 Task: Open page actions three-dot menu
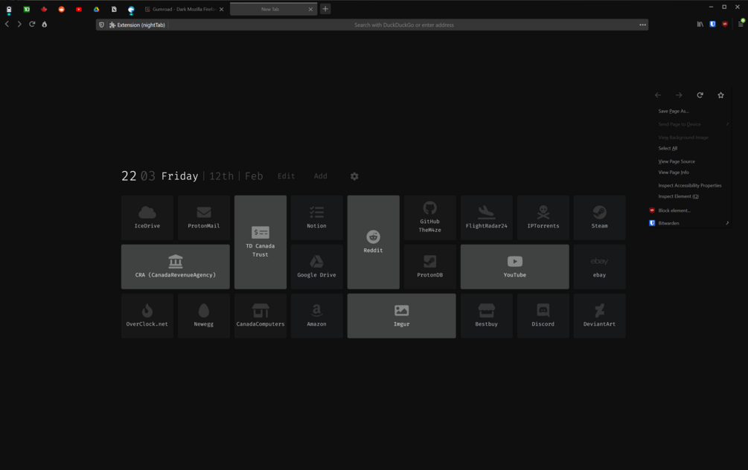[642, 25]
